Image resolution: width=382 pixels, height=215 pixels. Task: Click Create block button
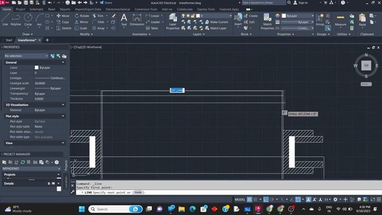coord(251,16)
